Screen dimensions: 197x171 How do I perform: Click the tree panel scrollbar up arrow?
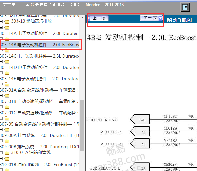82,18
